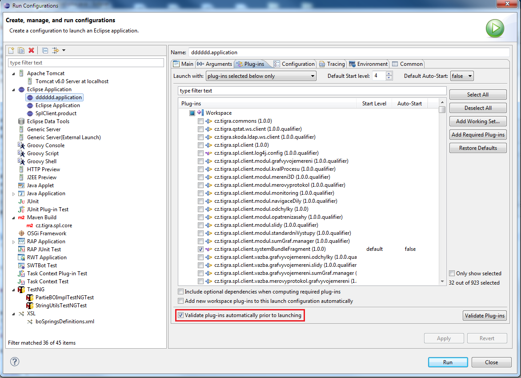Select the Groovy Shell configuration type
The image size is (521, 378).
(x=41, y=161)
